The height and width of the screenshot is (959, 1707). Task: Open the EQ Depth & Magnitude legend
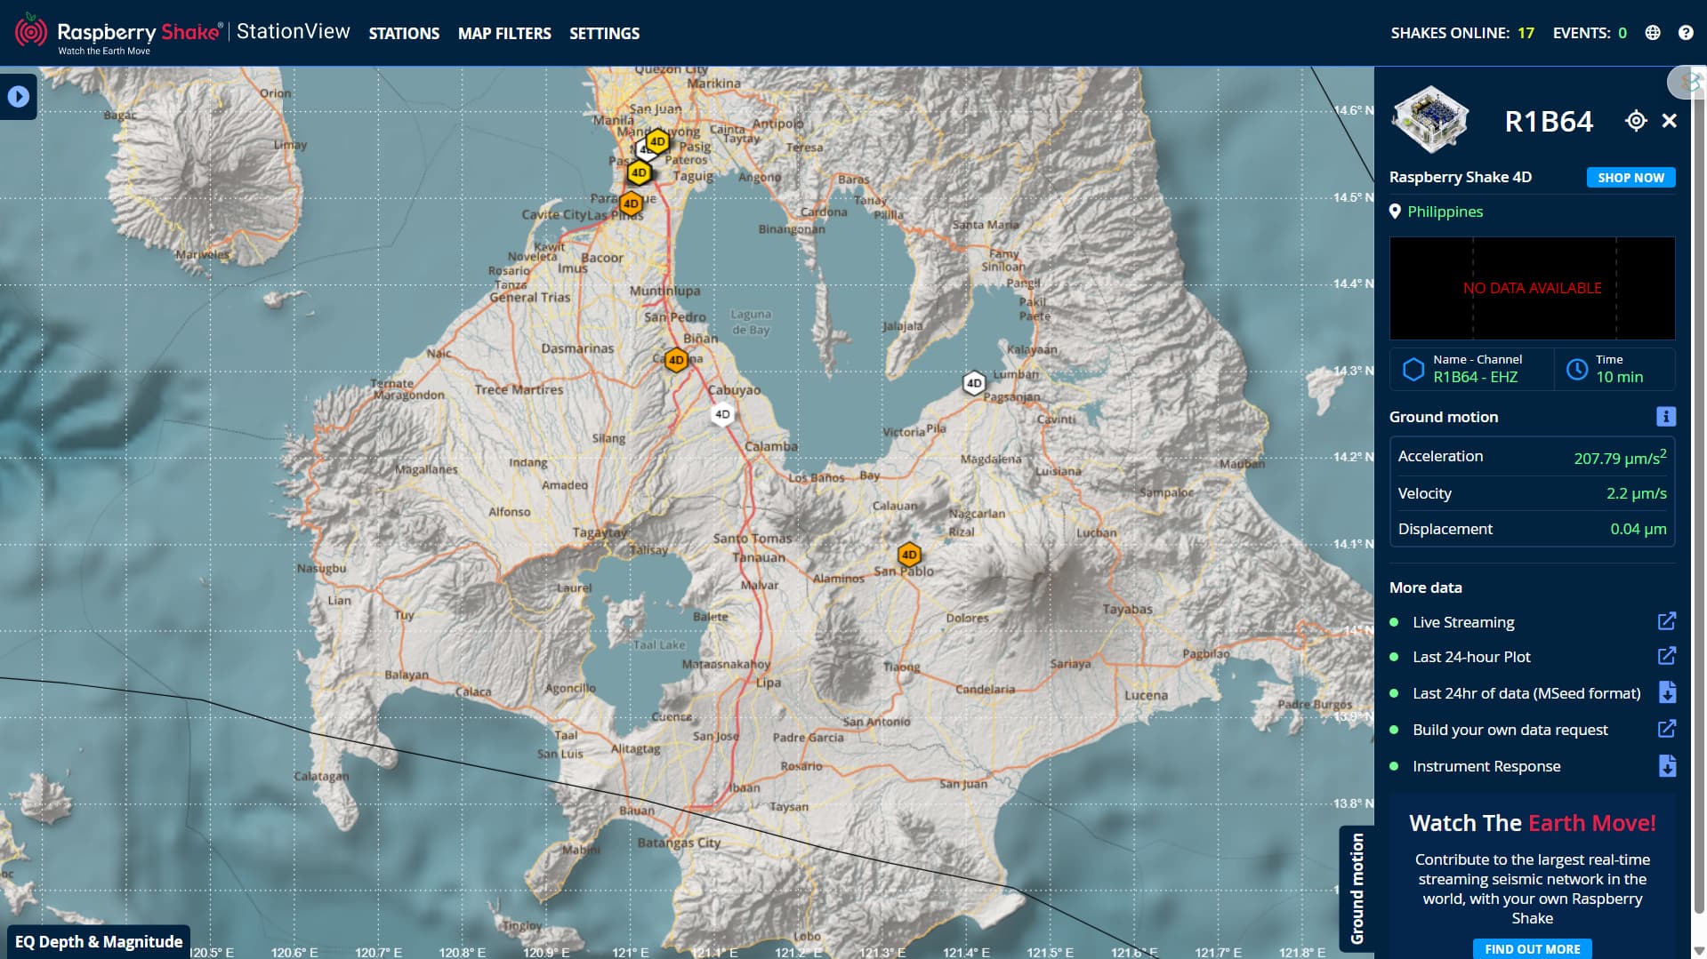click(99, 941)
